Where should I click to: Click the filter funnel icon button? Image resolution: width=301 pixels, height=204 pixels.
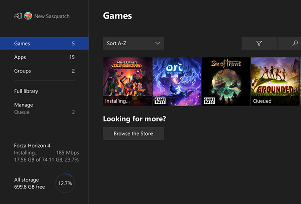click(x=259, y=43)
